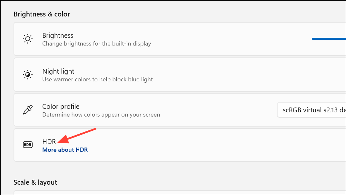Click the Night light half-sun icon

coord(28,75)
